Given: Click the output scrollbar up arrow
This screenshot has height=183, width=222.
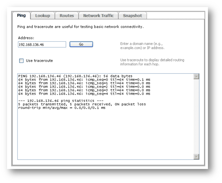Looking at the screenshot, I should [196, 76].
